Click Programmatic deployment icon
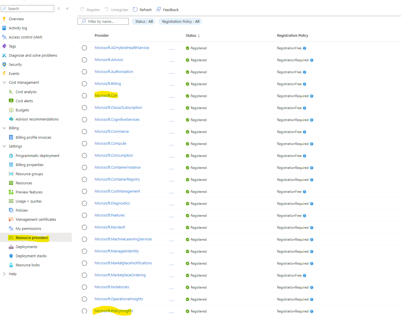This screenshot has width=401, height=323. 11,156
